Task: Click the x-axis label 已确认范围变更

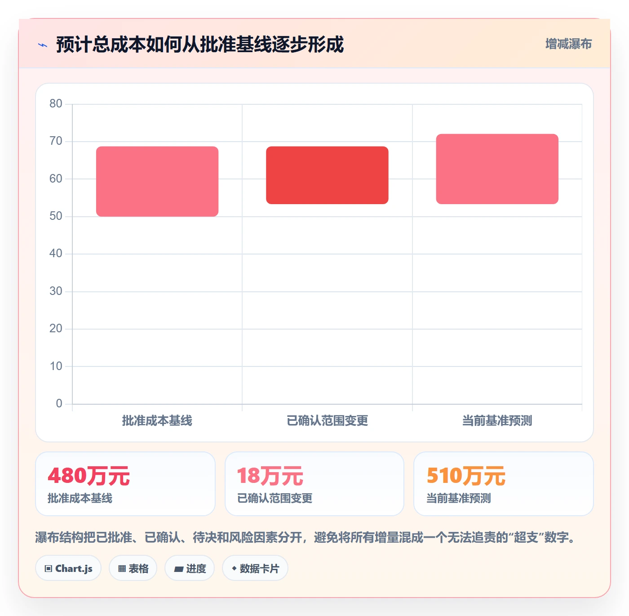Action: tap(328, 421)
